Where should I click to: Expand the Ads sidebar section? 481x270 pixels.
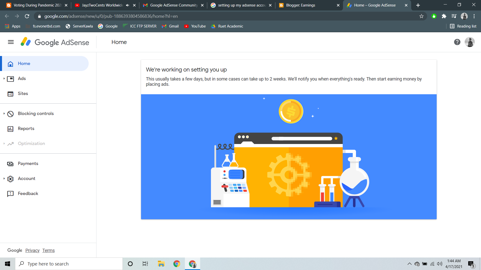click(x=4, y=78)
